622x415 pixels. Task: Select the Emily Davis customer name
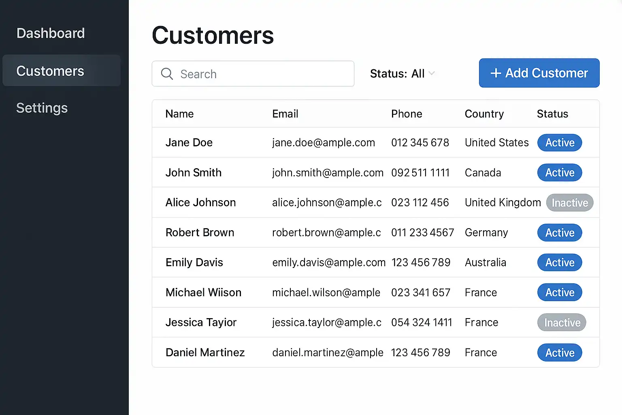coord(194,263)
